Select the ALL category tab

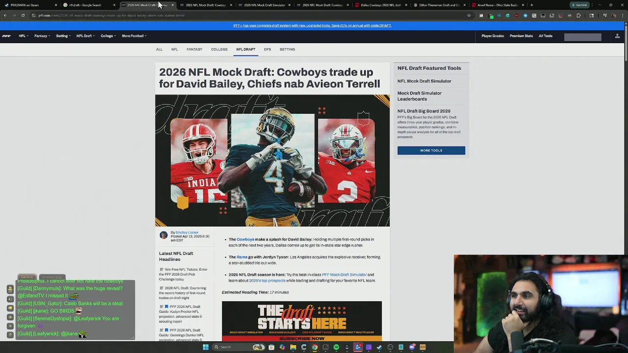159,50
